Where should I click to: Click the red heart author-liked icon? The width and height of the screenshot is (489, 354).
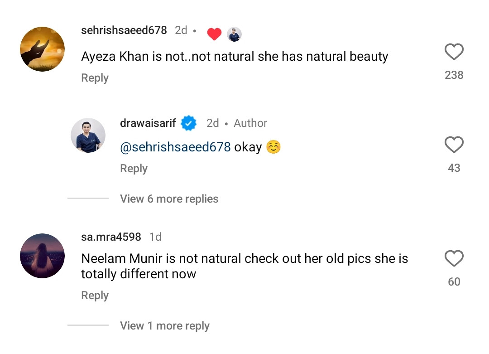(214, 34)
